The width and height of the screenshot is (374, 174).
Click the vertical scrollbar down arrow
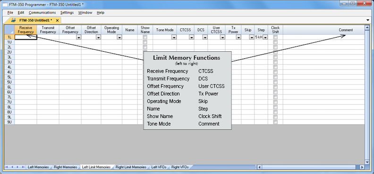pyautogui.click(x=367, y=162)
